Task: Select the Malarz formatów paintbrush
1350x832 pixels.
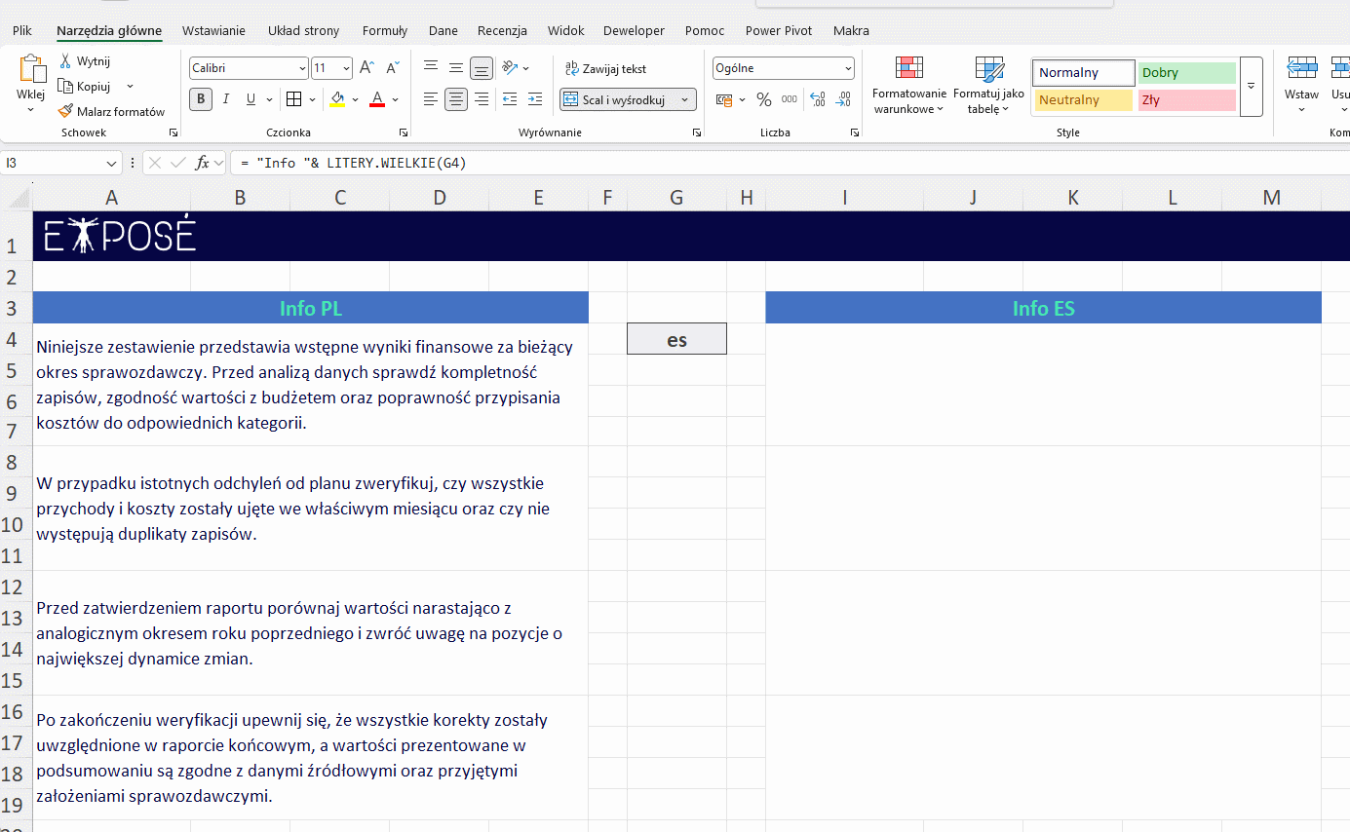Action: point(66,112)
